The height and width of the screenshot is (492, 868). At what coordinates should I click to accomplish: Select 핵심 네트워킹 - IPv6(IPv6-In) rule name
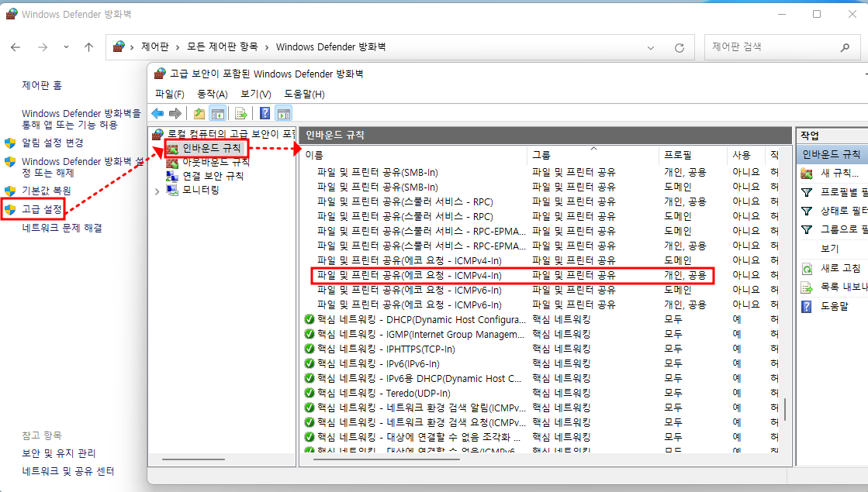(379, 363)
